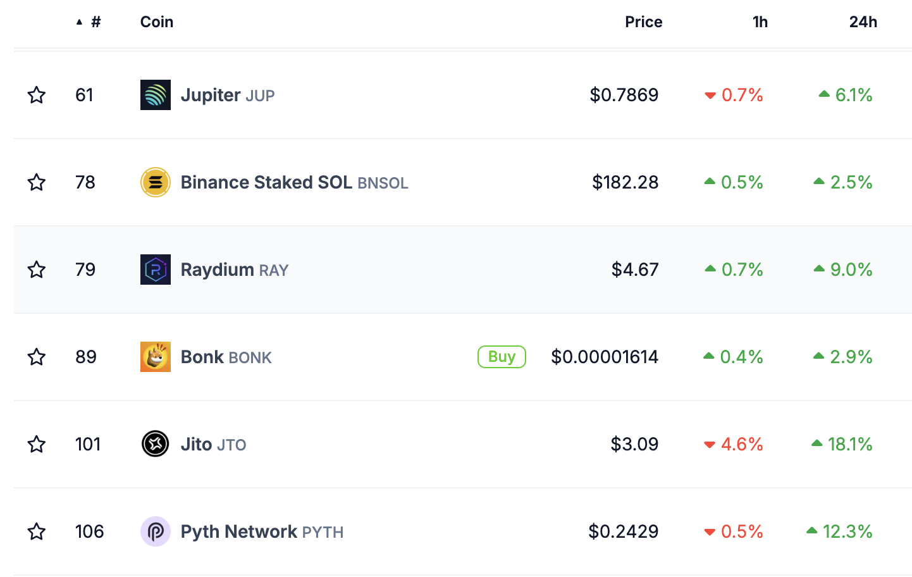Click the Bonk dog logo icon
The width and height of the screenshot is (912, 577).
pyautogui.click(x=156, y=357)
